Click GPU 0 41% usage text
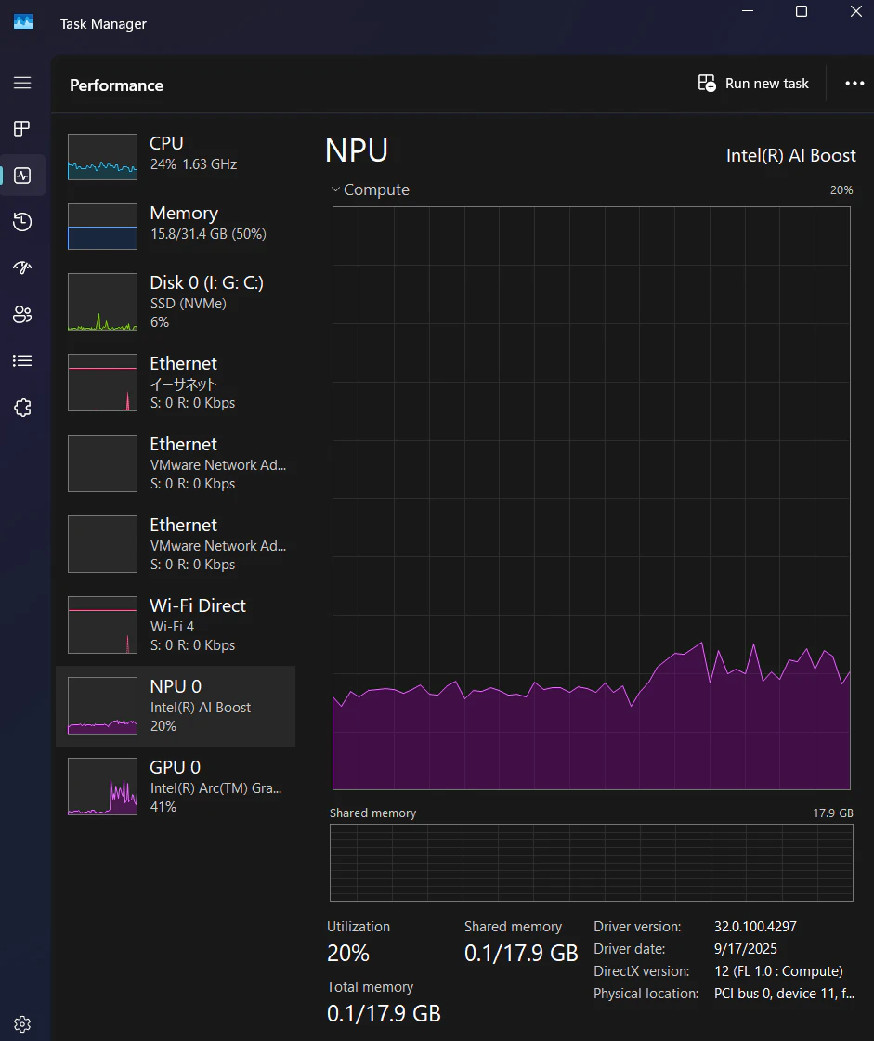The width and height of the screenshot is (874, 1041). click(x=163, y=807)
